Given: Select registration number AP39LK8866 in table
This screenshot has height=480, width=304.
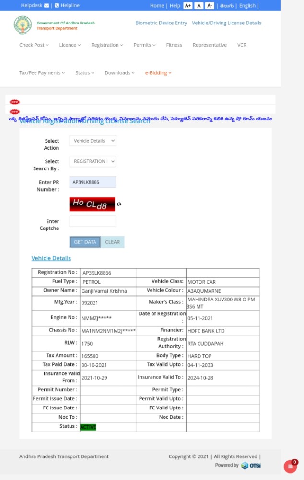Looking at the screenshot, I should pos(97,273).
